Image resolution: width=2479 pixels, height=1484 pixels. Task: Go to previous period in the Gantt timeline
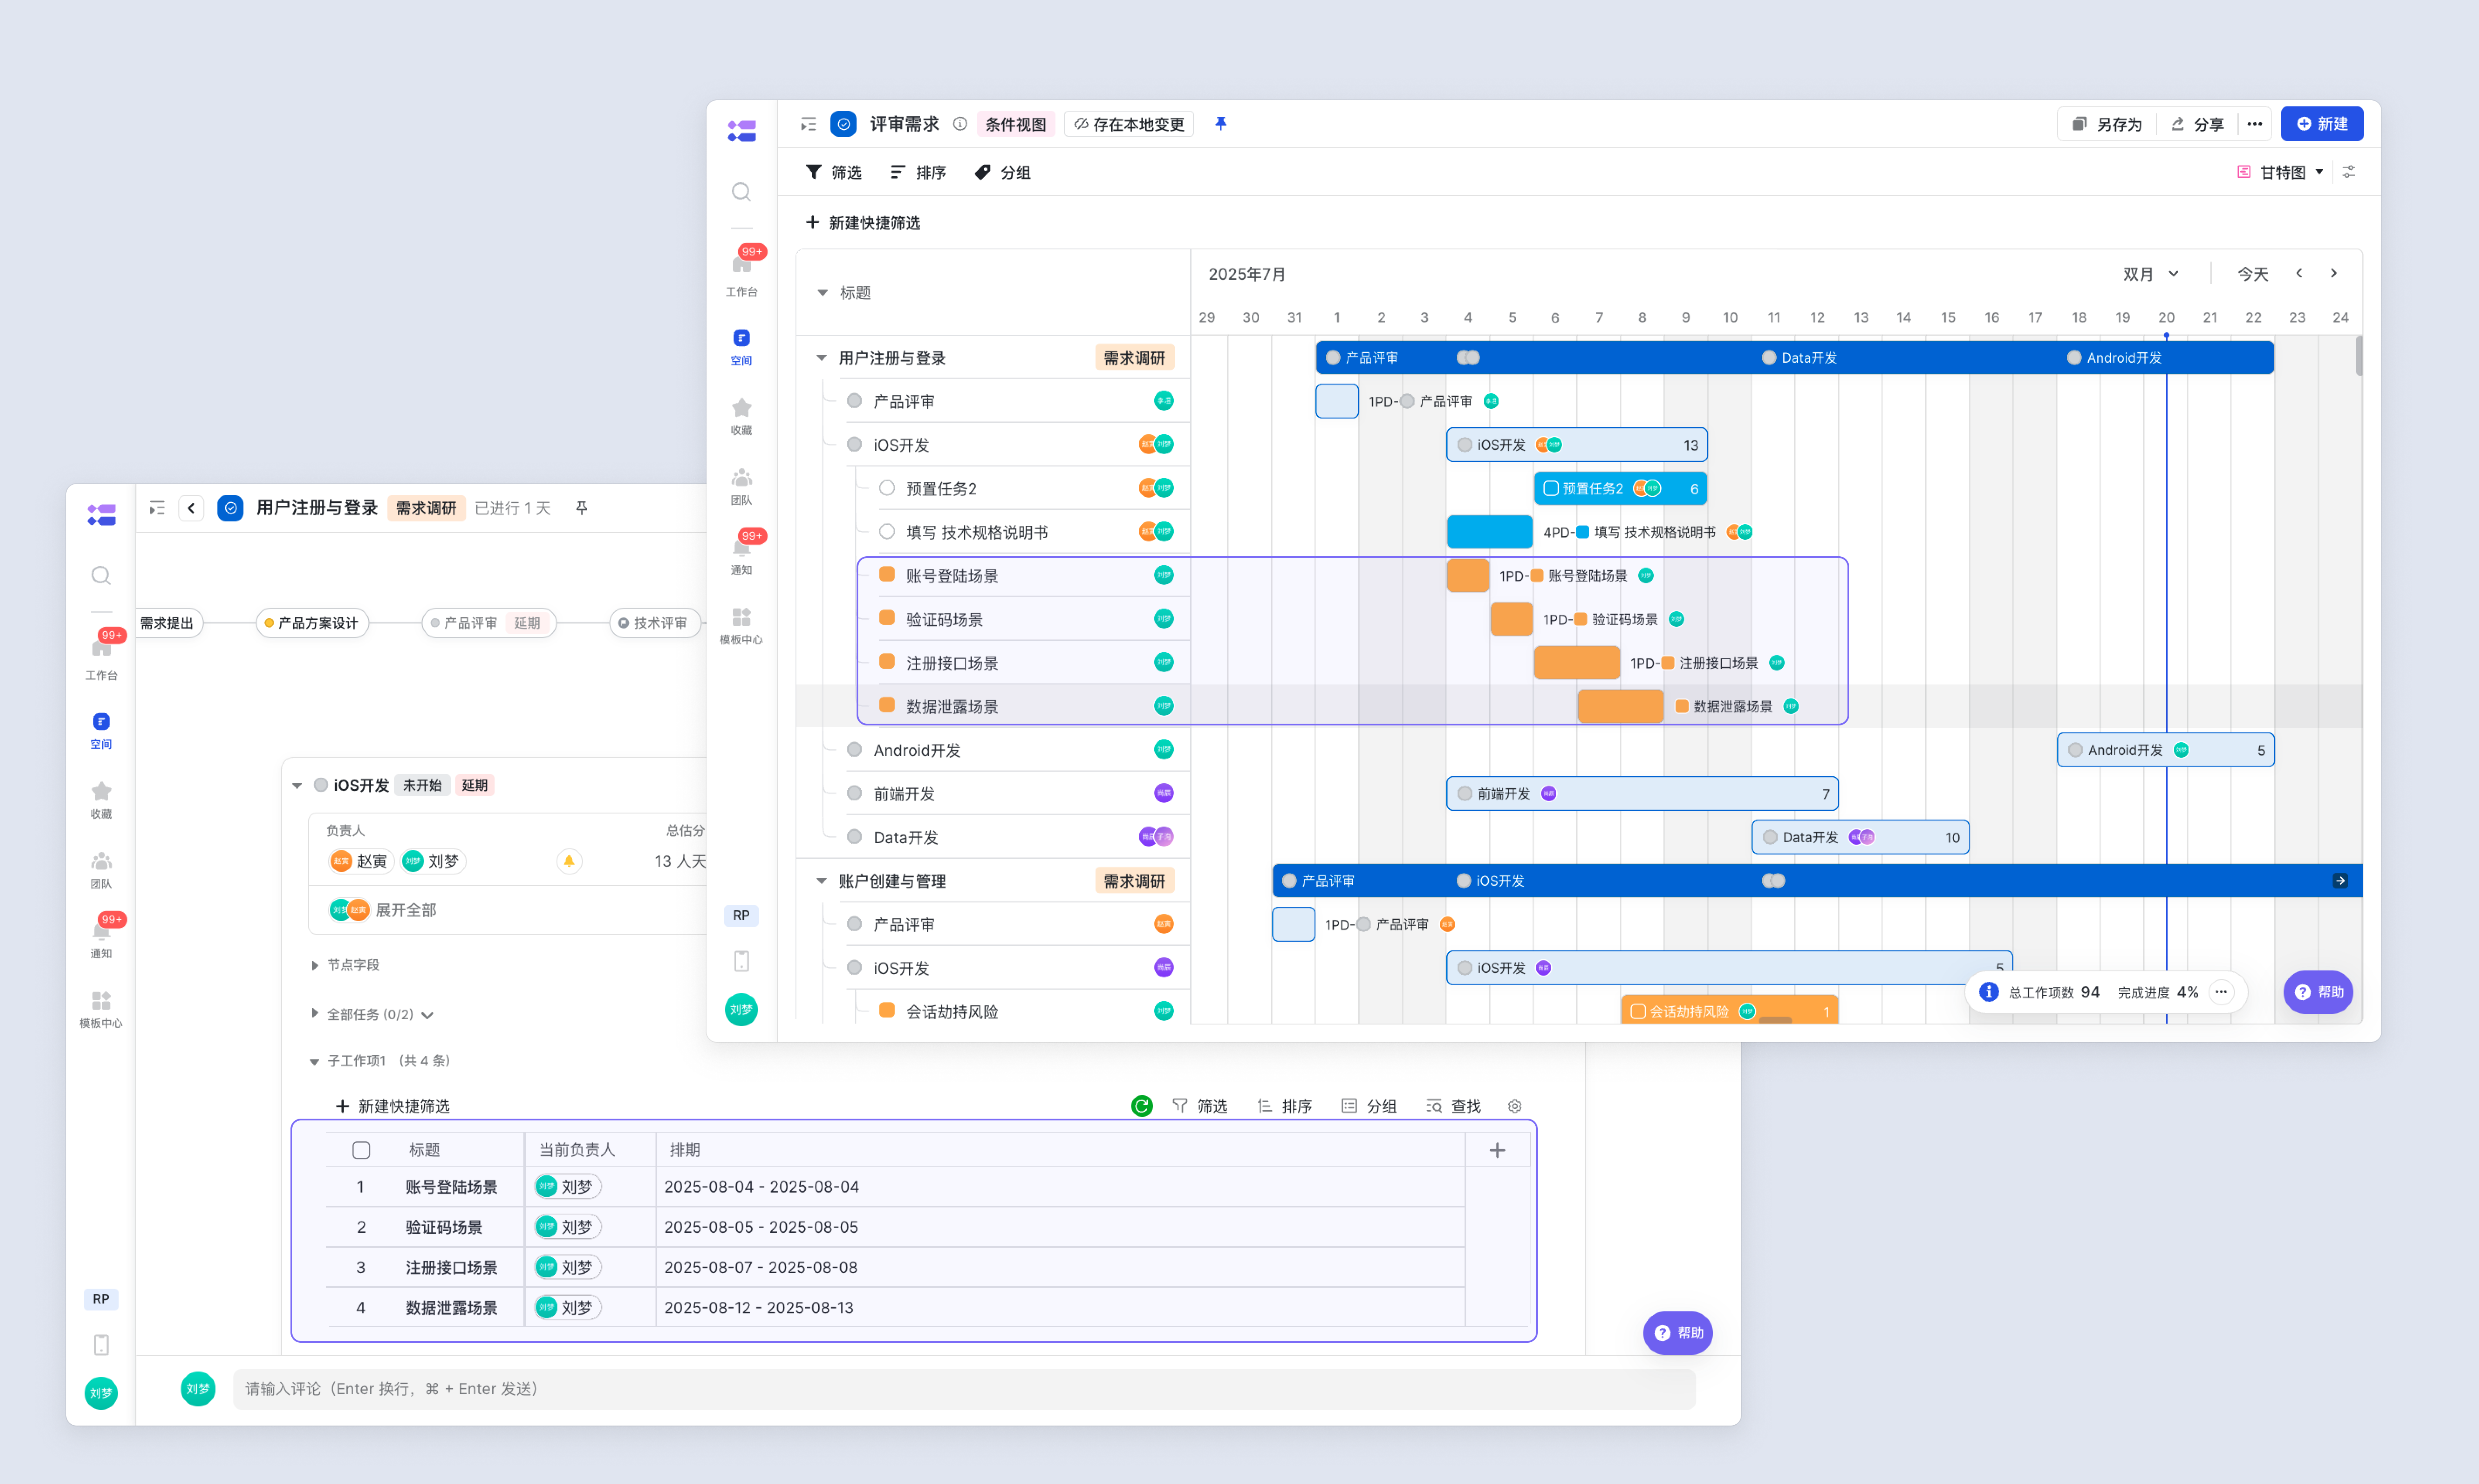coord(2299,273)
